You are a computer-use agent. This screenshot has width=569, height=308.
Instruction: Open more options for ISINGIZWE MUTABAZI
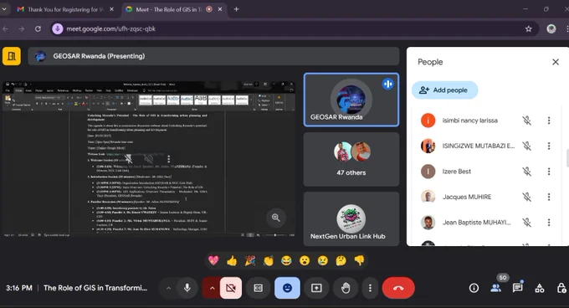549,146
